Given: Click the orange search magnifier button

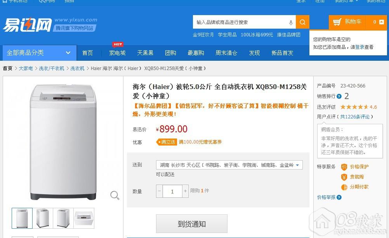Looking at the screenshot, I should [302, 22].
